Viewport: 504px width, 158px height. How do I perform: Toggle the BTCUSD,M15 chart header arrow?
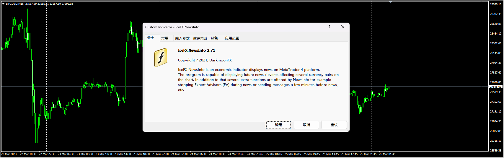(x=3, y=4)
